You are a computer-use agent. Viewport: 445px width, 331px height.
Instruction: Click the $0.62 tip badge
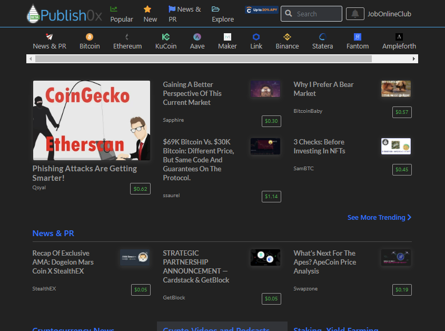140,189
